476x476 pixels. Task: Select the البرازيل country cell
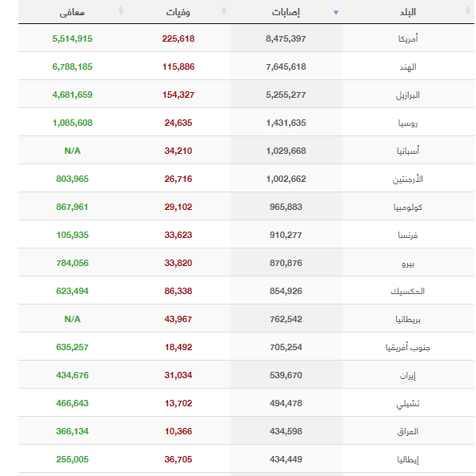pyautogui.click(x=408, y=95)
